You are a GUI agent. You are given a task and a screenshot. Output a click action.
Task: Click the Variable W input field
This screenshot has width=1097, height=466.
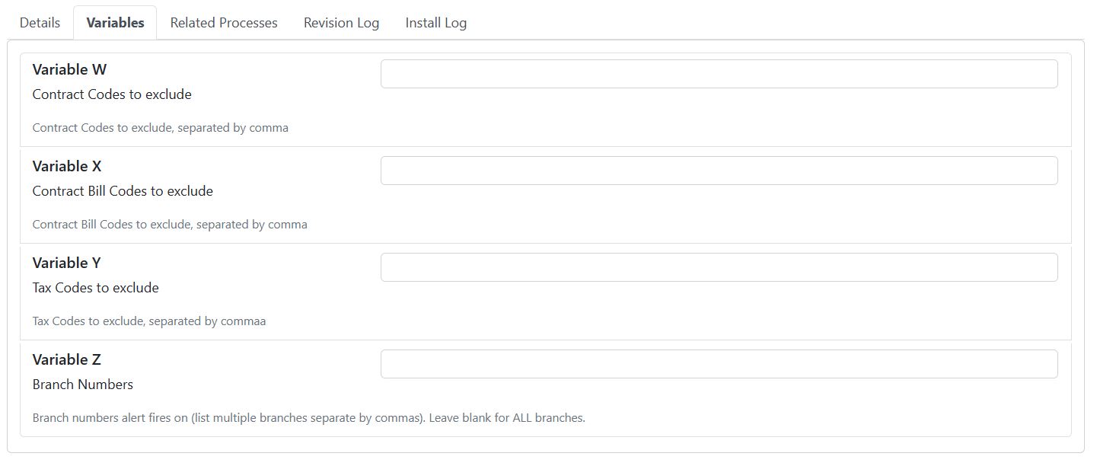[x=719, y=74]
